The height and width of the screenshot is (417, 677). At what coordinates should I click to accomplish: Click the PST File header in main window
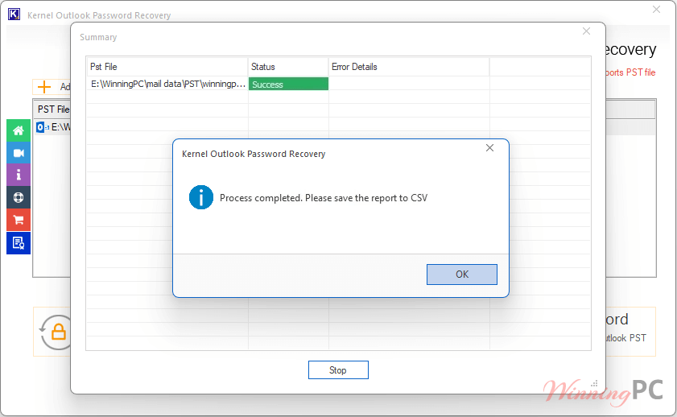tap(53, 109)
